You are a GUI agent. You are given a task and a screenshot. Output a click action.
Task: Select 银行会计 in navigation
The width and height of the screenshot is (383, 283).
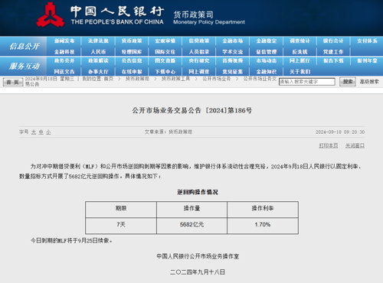coord(333,41)
